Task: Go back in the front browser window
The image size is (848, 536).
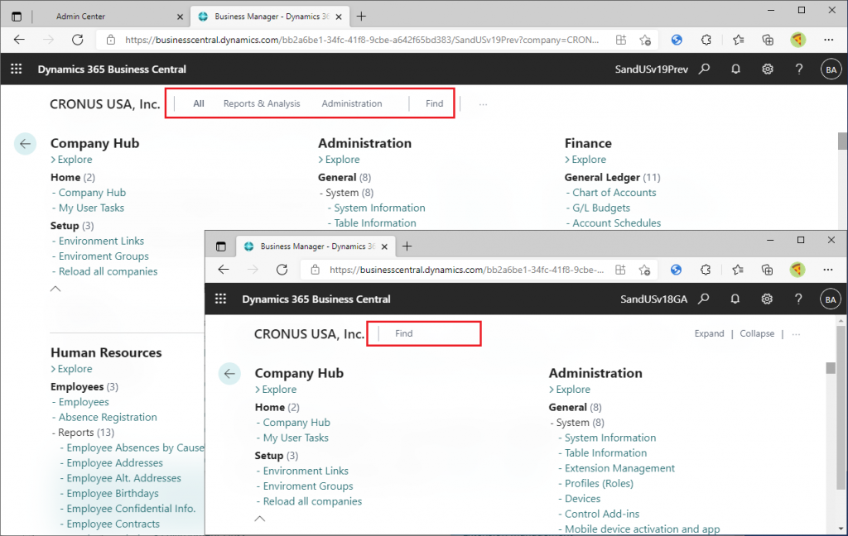Action: (224, 270)
